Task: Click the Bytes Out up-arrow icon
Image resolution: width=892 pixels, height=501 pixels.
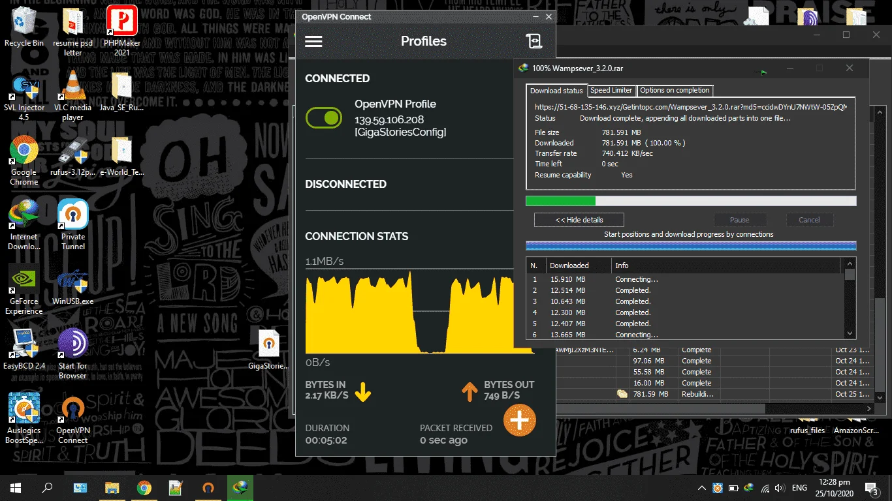Action: (470, 391)
